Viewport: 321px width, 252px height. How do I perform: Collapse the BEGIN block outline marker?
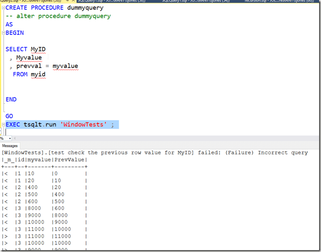[x=3, y=33]
